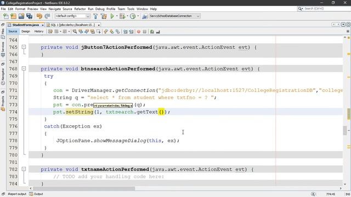Click the Uncomment lines icon

click(158, 32)
